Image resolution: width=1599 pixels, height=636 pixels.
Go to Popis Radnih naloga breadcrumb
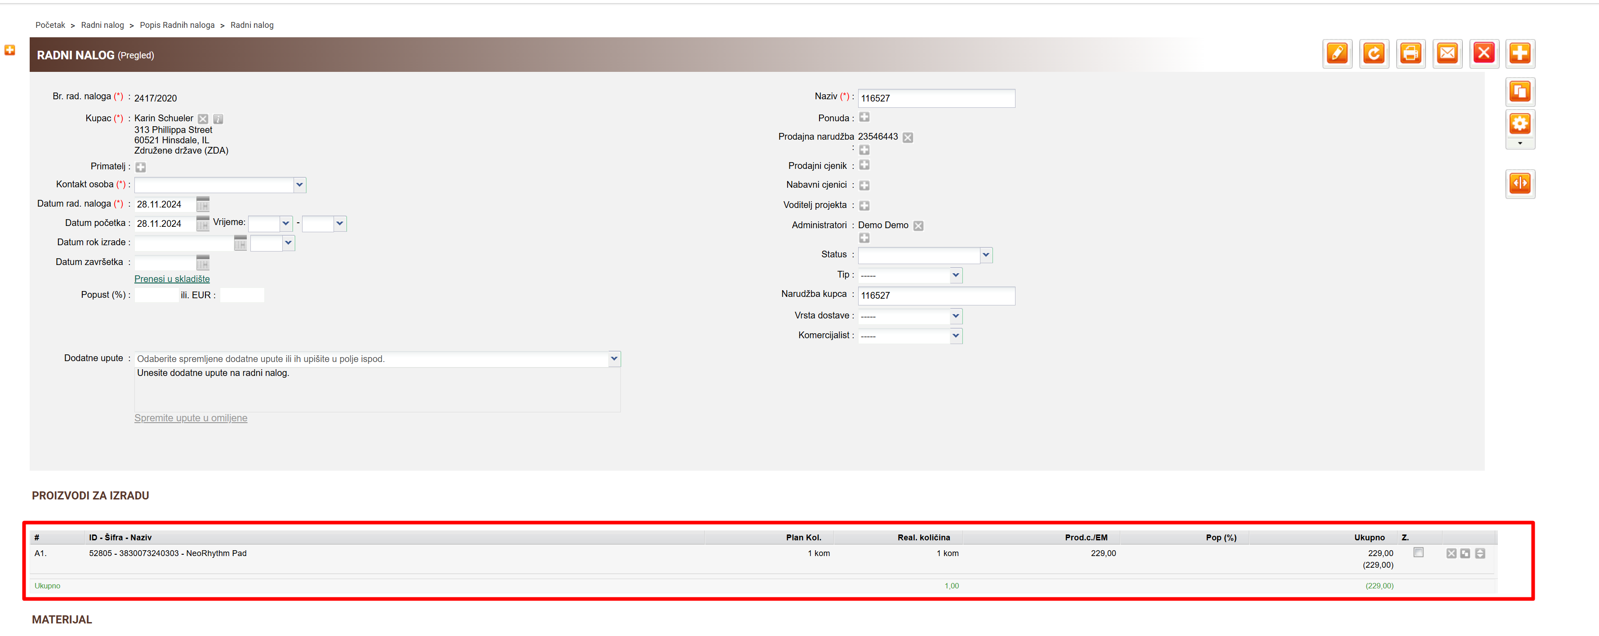(x=177, y=26)
